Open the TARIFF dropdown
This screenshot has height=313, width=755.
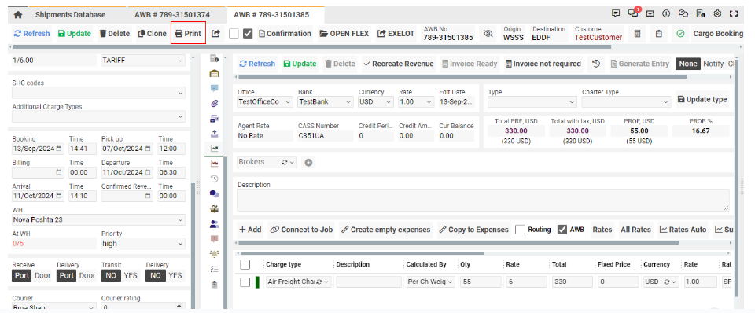142,61
